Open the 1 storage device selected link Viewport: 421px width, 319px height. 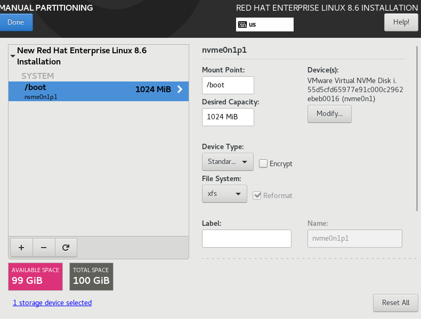[x=52, y=302]
